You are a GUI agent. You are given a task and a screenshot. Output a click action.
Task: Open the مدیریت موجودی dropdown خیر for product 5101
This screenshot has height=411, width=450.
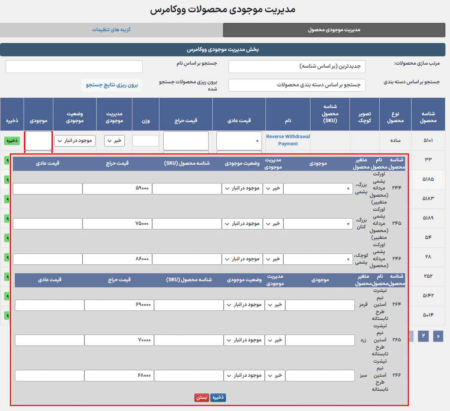point(115,141)
